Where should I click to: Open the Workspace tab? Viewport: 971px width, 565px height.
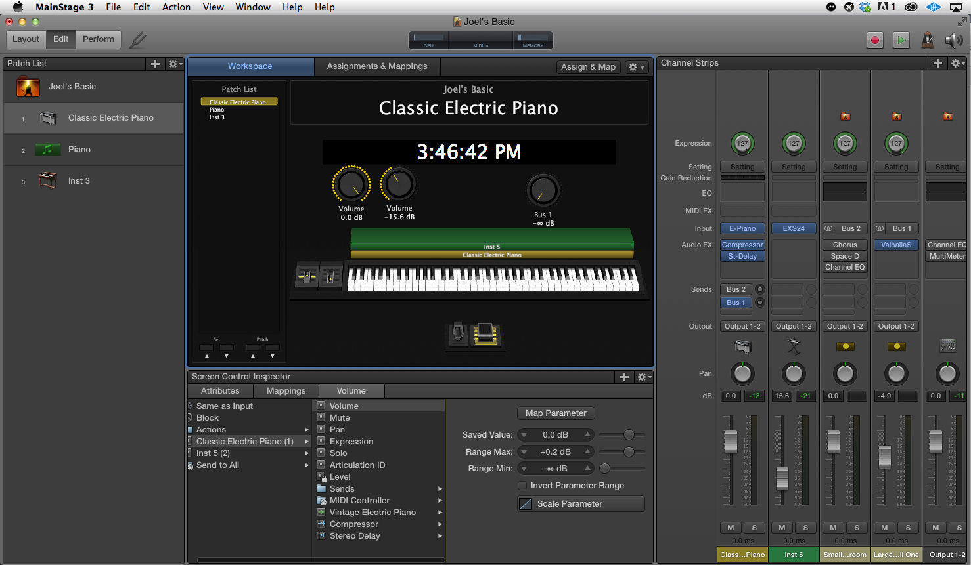[x=250, y=66]
